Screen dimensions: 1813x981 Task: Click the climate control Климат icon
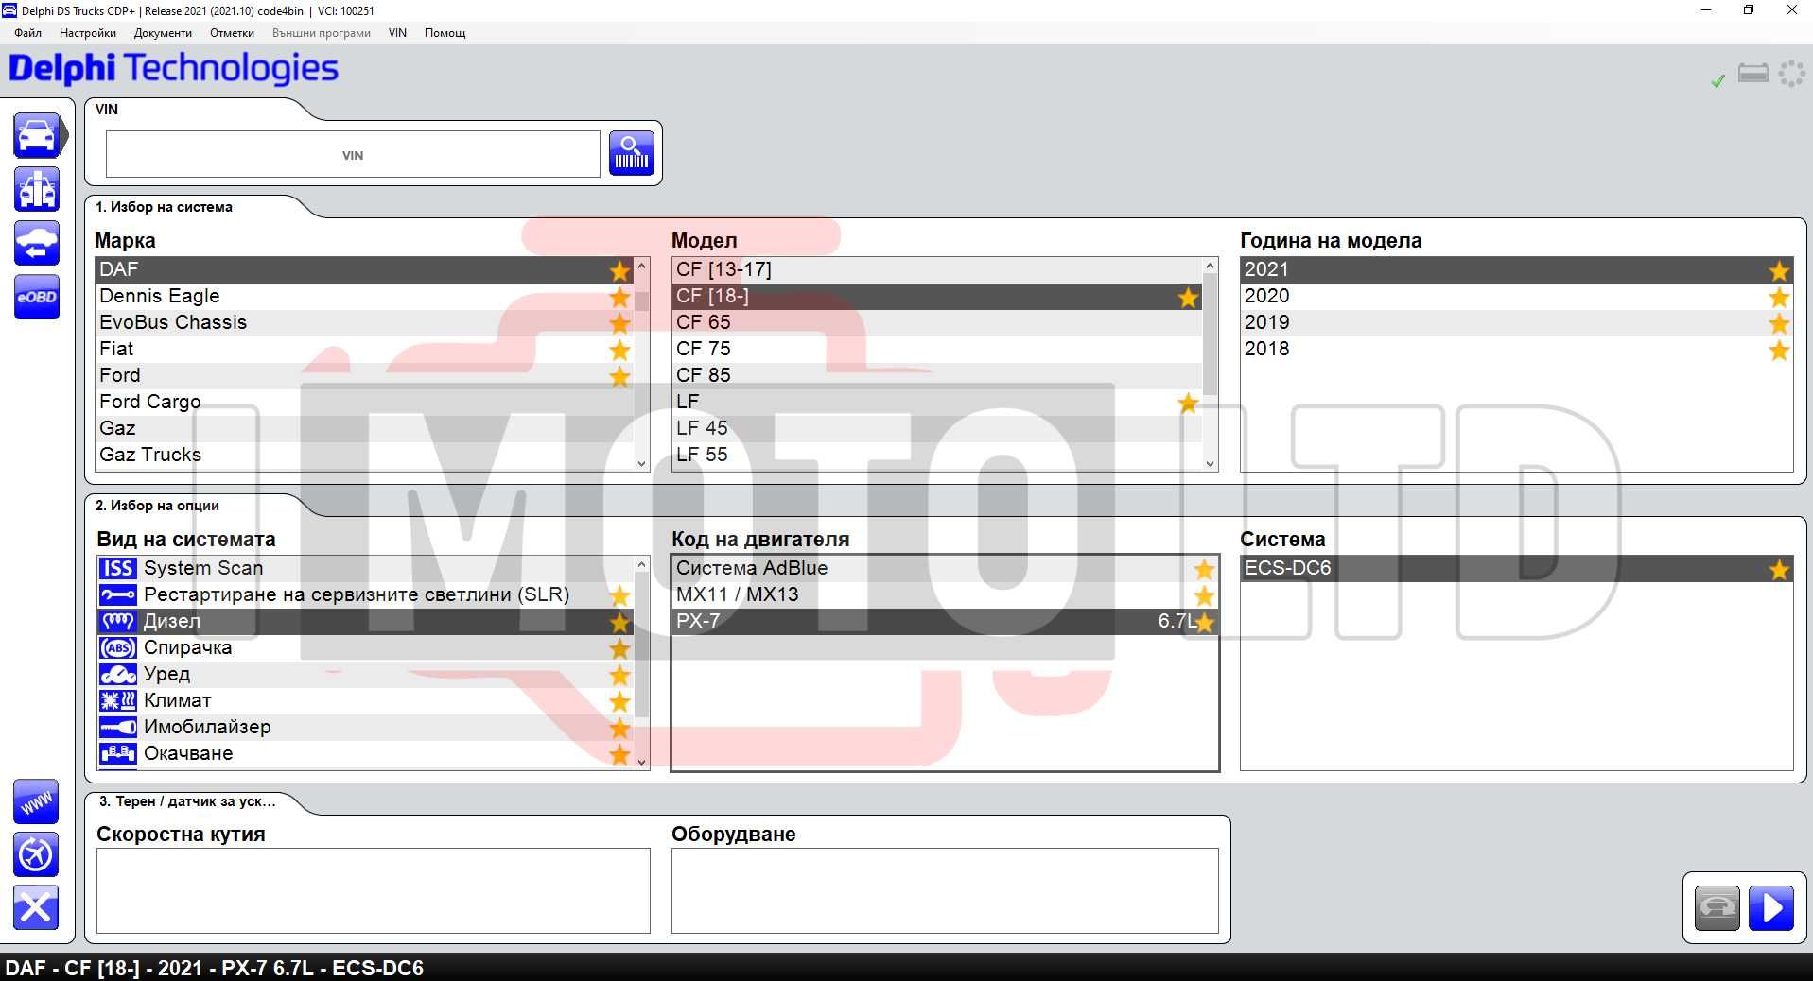click(118, 700)
